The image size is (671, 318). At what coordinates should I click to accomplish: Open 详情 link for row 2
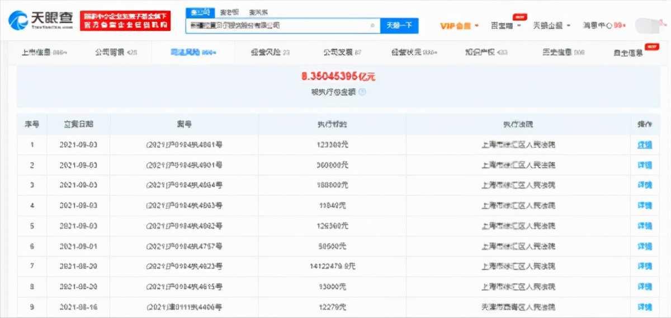(645, 165)
